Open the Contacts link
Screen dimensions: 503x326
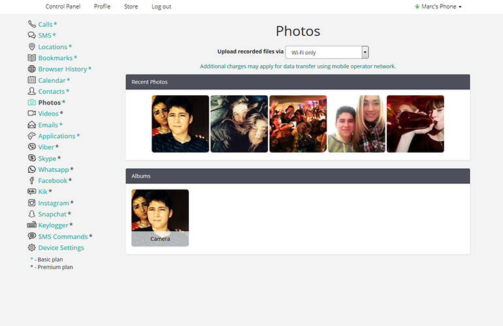(52, 91)
